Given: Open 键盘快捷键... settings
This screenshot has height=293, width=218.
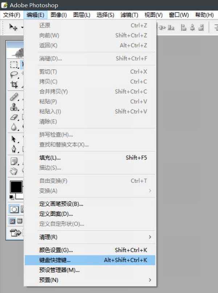Looking at the screenshot, I should (90, 260).
